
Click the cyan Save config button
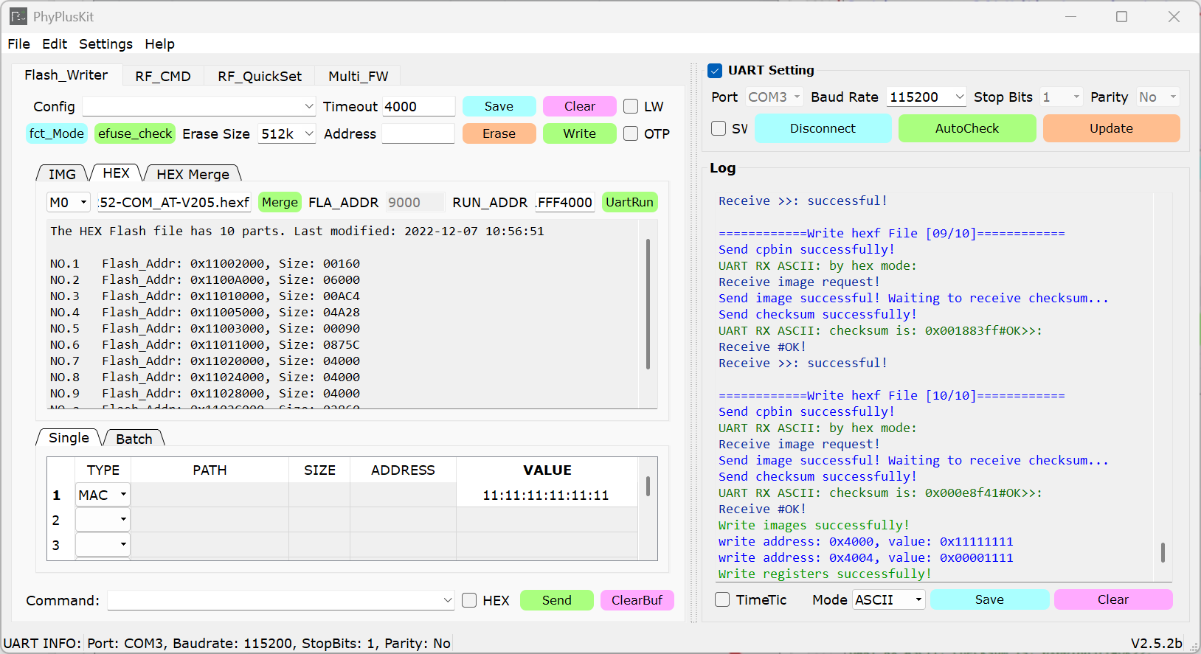[x=499, y=106]
